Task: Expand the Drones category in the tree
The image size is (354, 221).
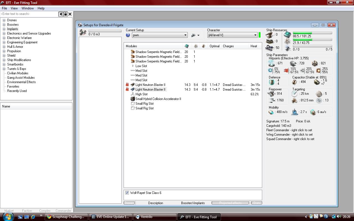Action: click(4, 20)
